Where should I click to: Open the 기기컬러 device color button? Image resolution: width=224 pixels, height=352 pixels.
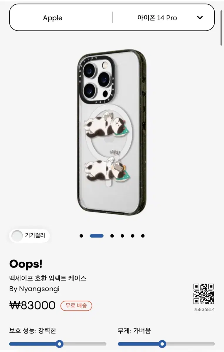click(x=29, y=236)
